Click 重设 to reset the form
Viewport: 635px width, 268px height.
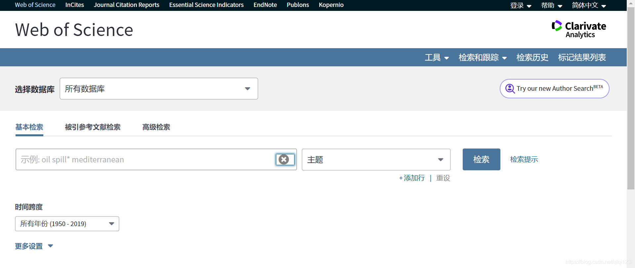coord(443,178)
